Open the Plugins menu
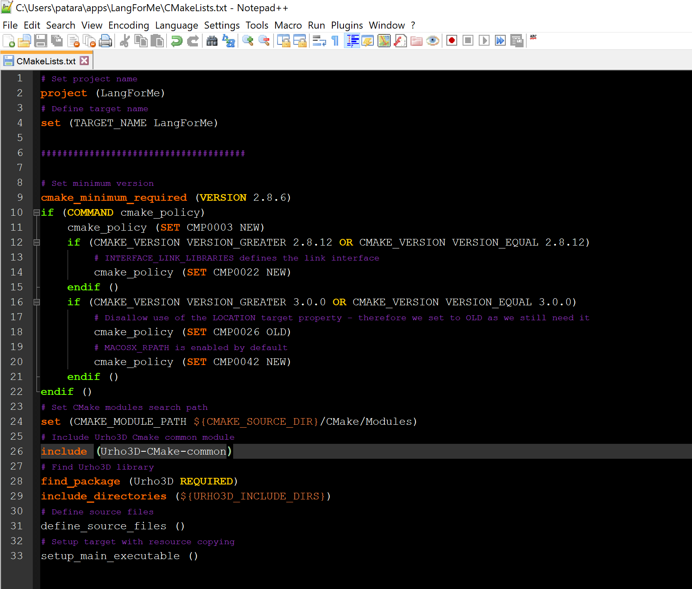This screenshot has height=589, width=692. coord(347,25)
